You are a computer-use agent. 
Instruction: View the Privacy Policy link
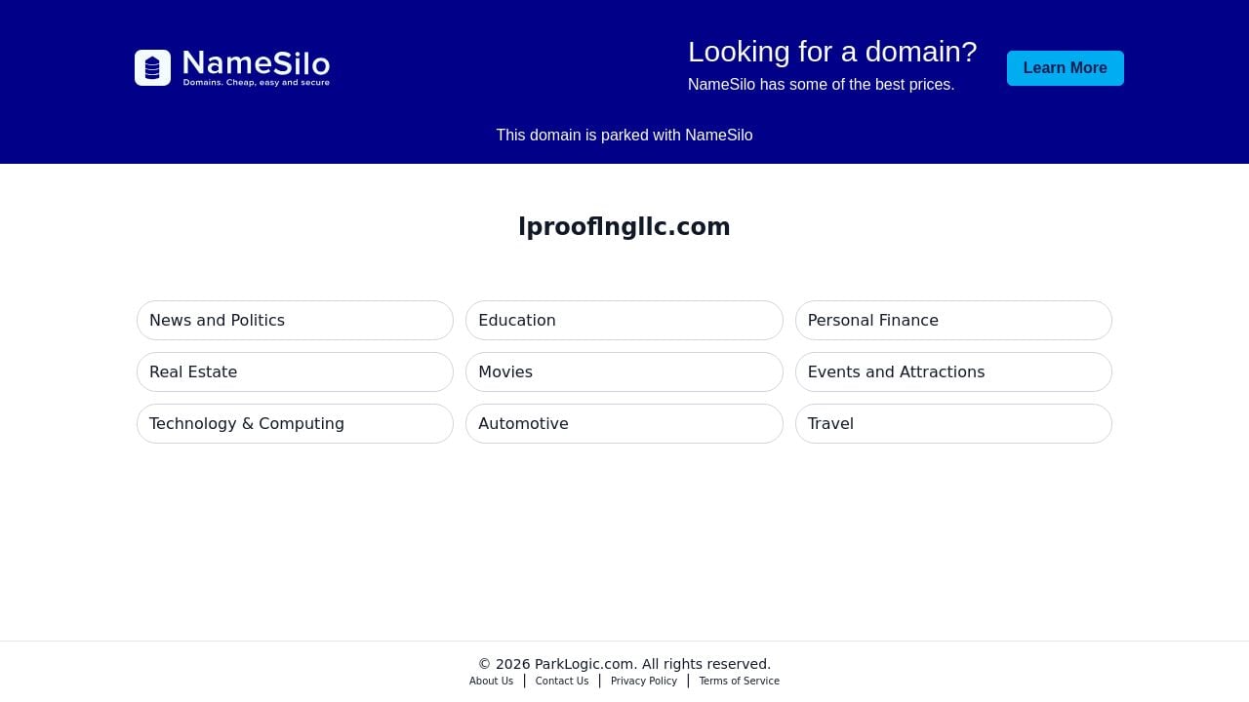point(644,681)
